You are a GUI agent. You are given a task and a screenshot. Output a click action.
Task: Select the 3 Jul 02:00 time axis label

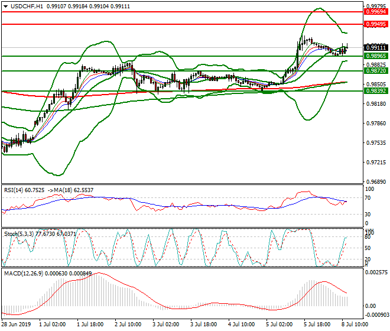coord(166,324)
